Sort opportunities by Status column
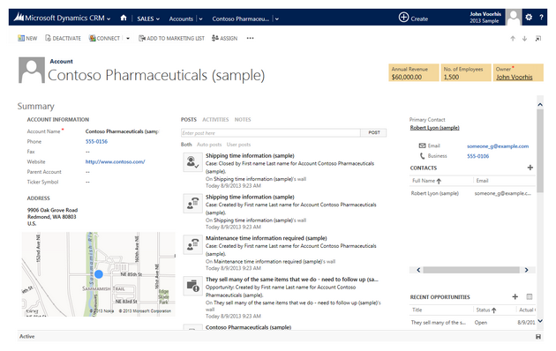The image size is (556, 351). [486, 310]
